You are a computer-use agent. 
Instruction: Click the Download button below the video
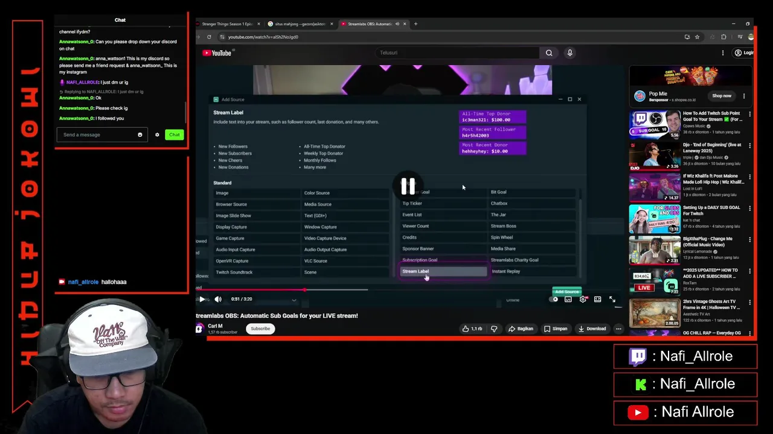click(592, 329)
